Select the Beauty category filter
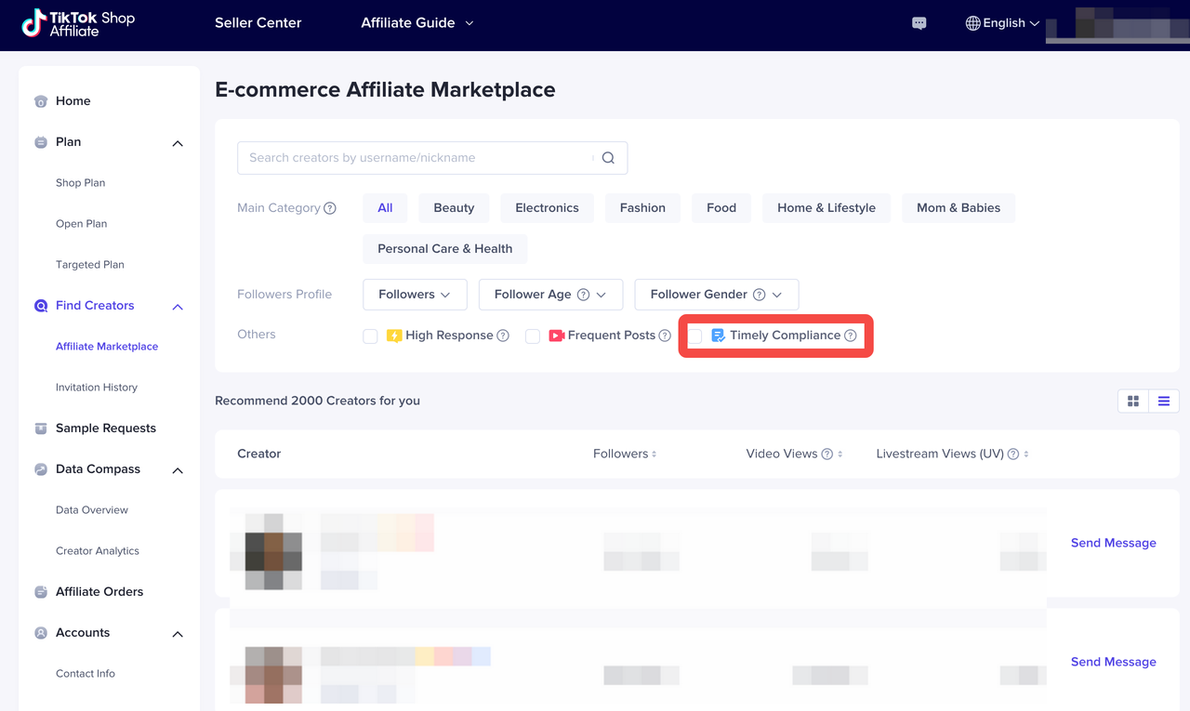Image resolution: width=1190 pixels, height=711 pixels. pos(454,208)
